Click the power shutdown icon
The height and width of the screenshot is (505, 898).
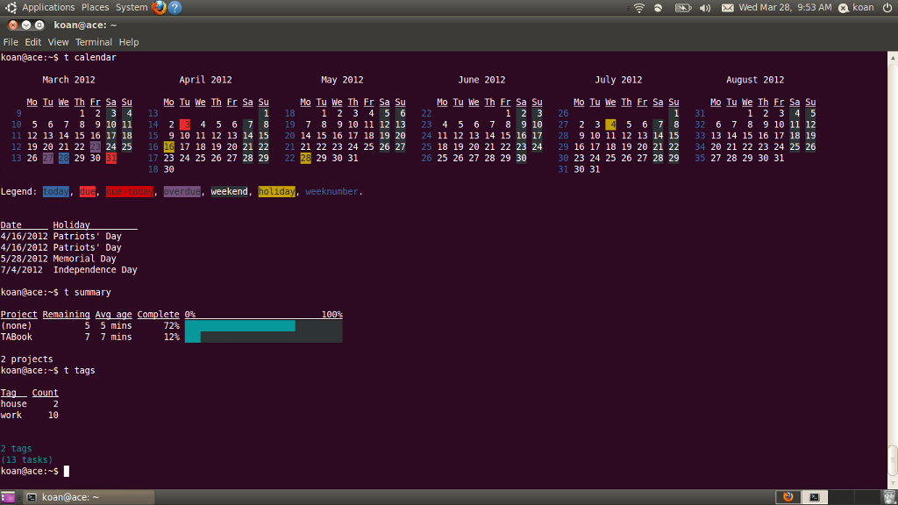[x=887, y=7]
